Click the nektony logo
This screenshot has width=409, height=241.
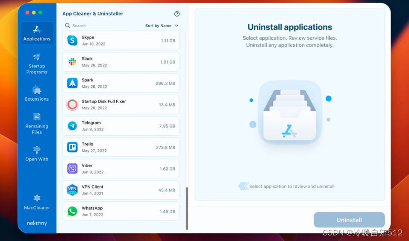click(37, 223)
